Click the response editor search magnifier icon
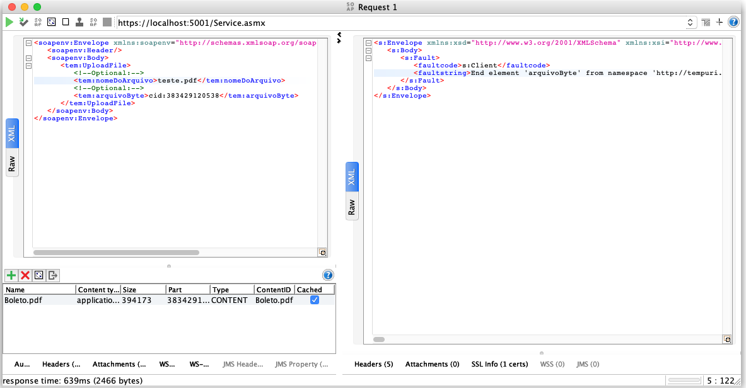 728,339
